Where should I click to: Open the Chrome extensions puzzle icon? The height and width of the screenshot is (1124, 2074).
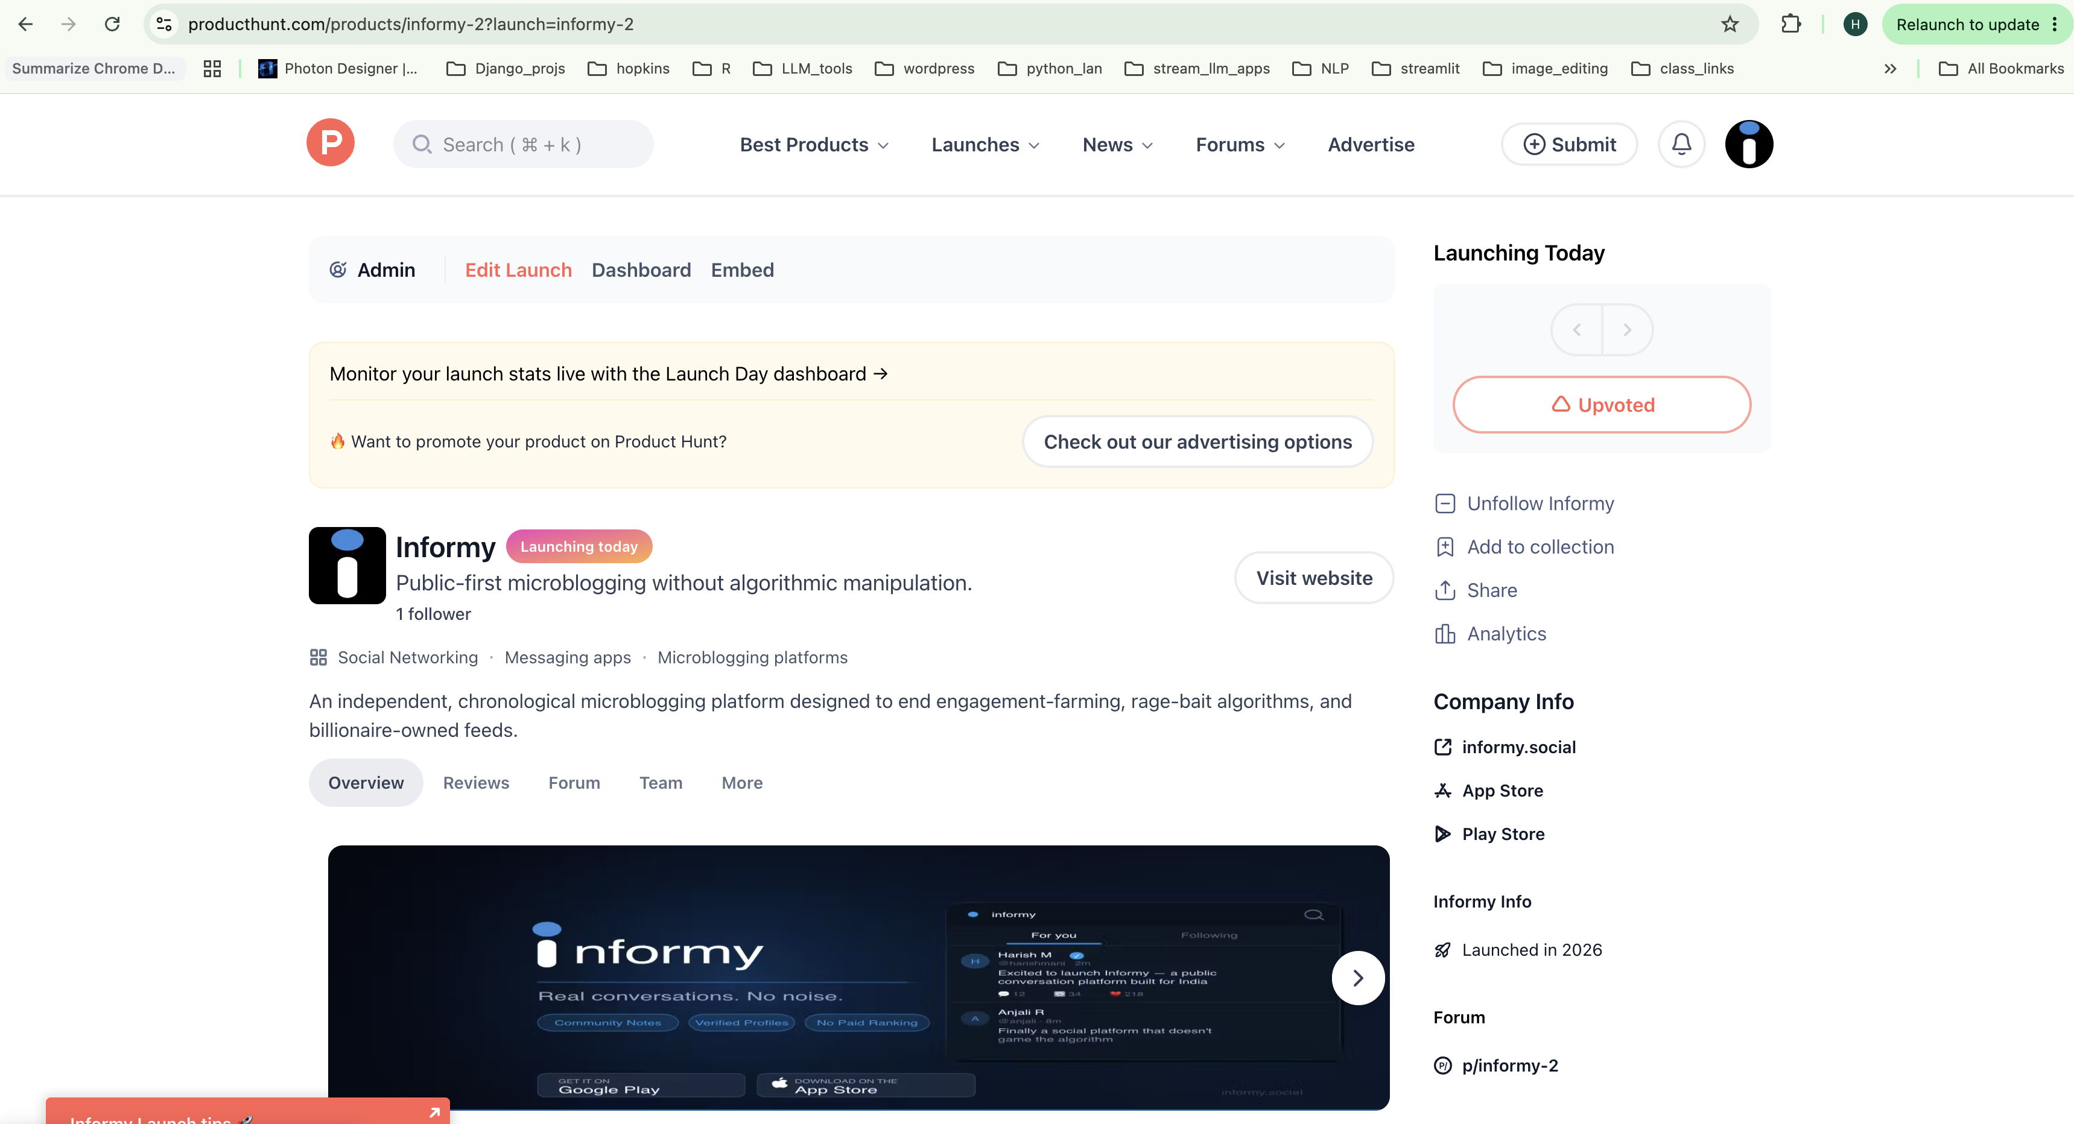click(1790, 24)
